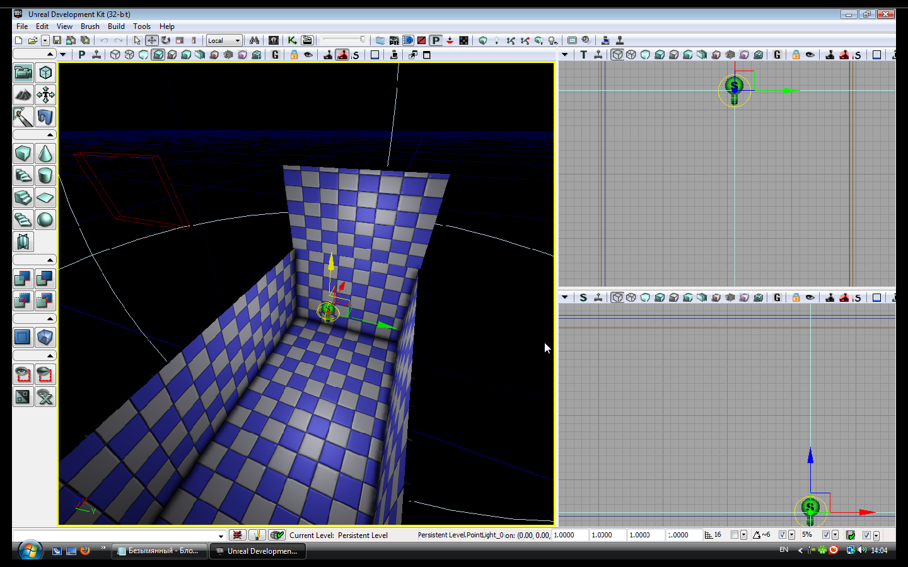Open the Brush menu
Viewport: 908px width, 567px height.
pyautogui.click(x=90, y=26)
